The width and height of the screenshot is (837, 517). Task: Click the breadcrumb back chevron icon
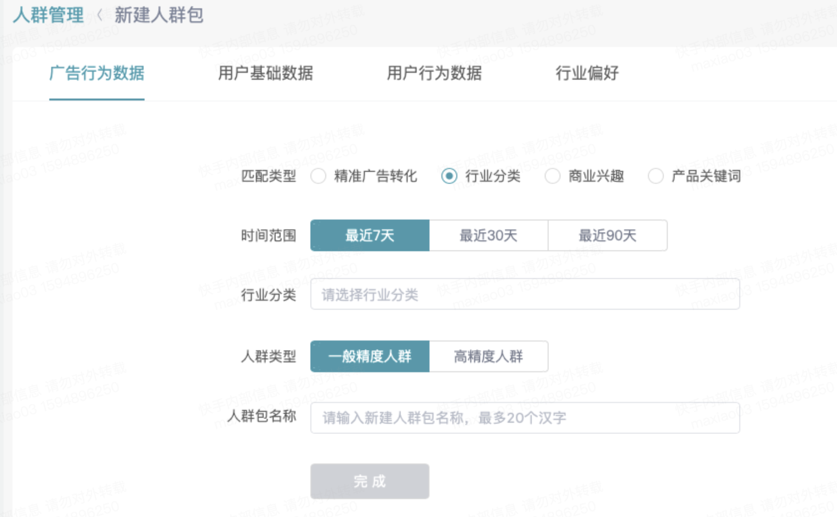coord(99,15)
